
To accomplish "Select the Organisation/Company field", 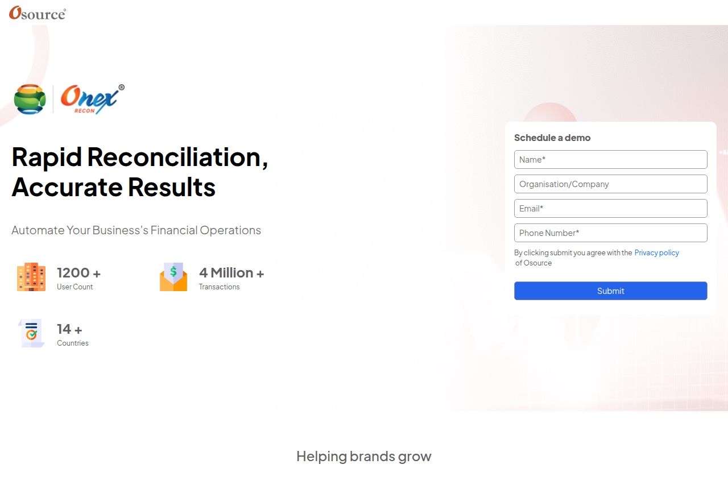I will click(610, 184).
